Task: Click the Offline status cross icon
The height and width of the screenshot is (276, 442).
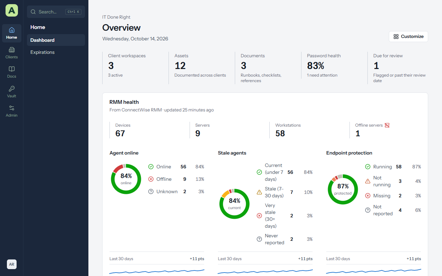Action: tap(151, 179)
